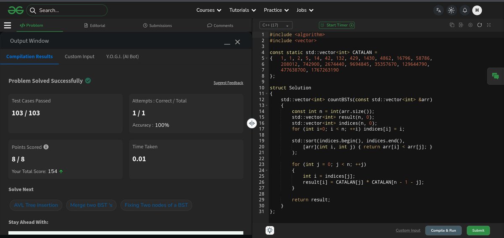Viewport: 504px width, 238px height.
Task: Click the Start Timer button
Action: click(x=337, y=25)
